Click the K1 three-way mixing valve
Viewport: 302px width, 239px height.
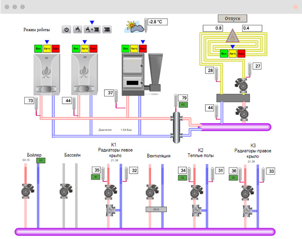click(x=110, y=211)
